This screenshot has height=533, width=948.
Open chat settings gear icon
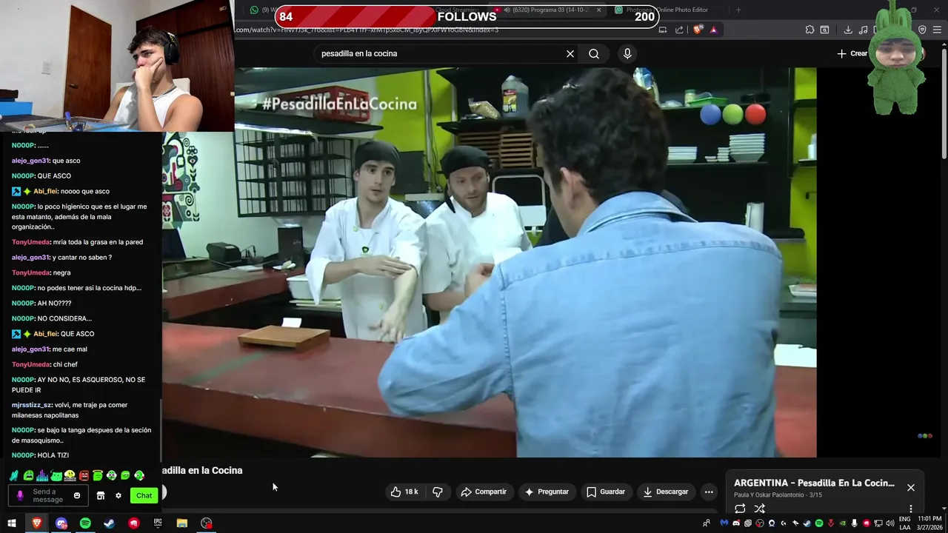pos(118,495)
